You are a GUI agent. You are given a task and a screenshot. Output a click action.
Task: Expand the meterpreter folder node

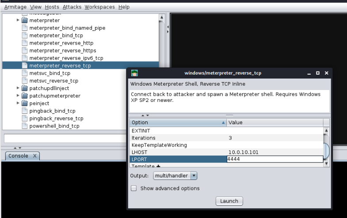[x=18, y=20]
